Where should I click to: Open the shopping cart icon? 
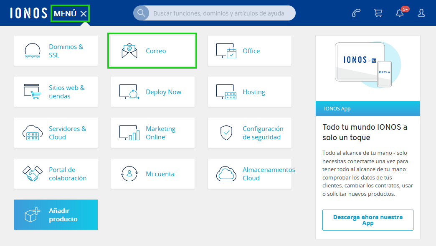click(x=378, y=13)
